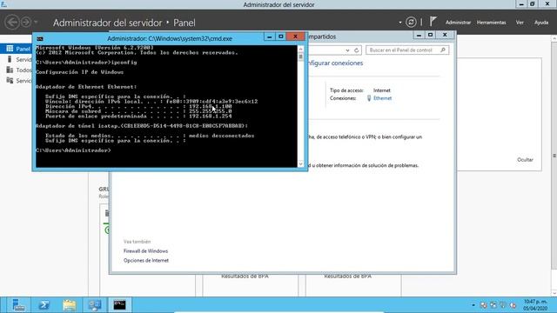
Task: Open the address bar history dropdown in Control Panel
Action: point(347,50)
